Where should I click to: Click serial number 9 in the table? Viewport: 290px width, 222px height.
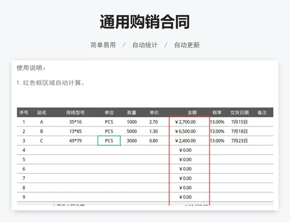(x=24, y=197)
